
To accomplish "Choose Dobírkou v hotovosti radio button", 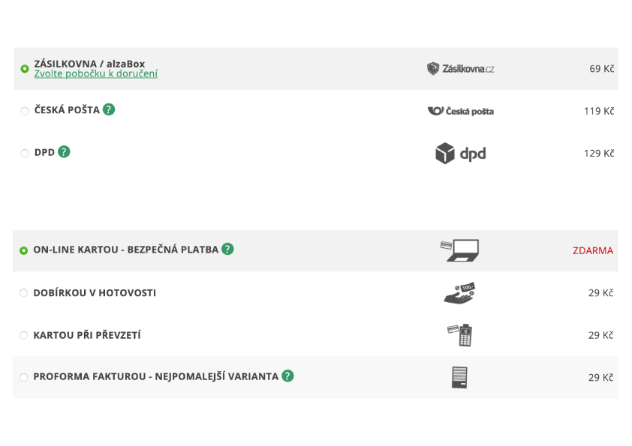I will pyautogui.click(x=24, y=293).
